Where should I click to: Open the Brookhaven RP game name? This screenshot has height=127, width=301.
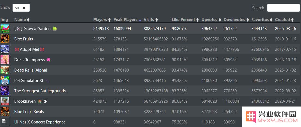31,101
